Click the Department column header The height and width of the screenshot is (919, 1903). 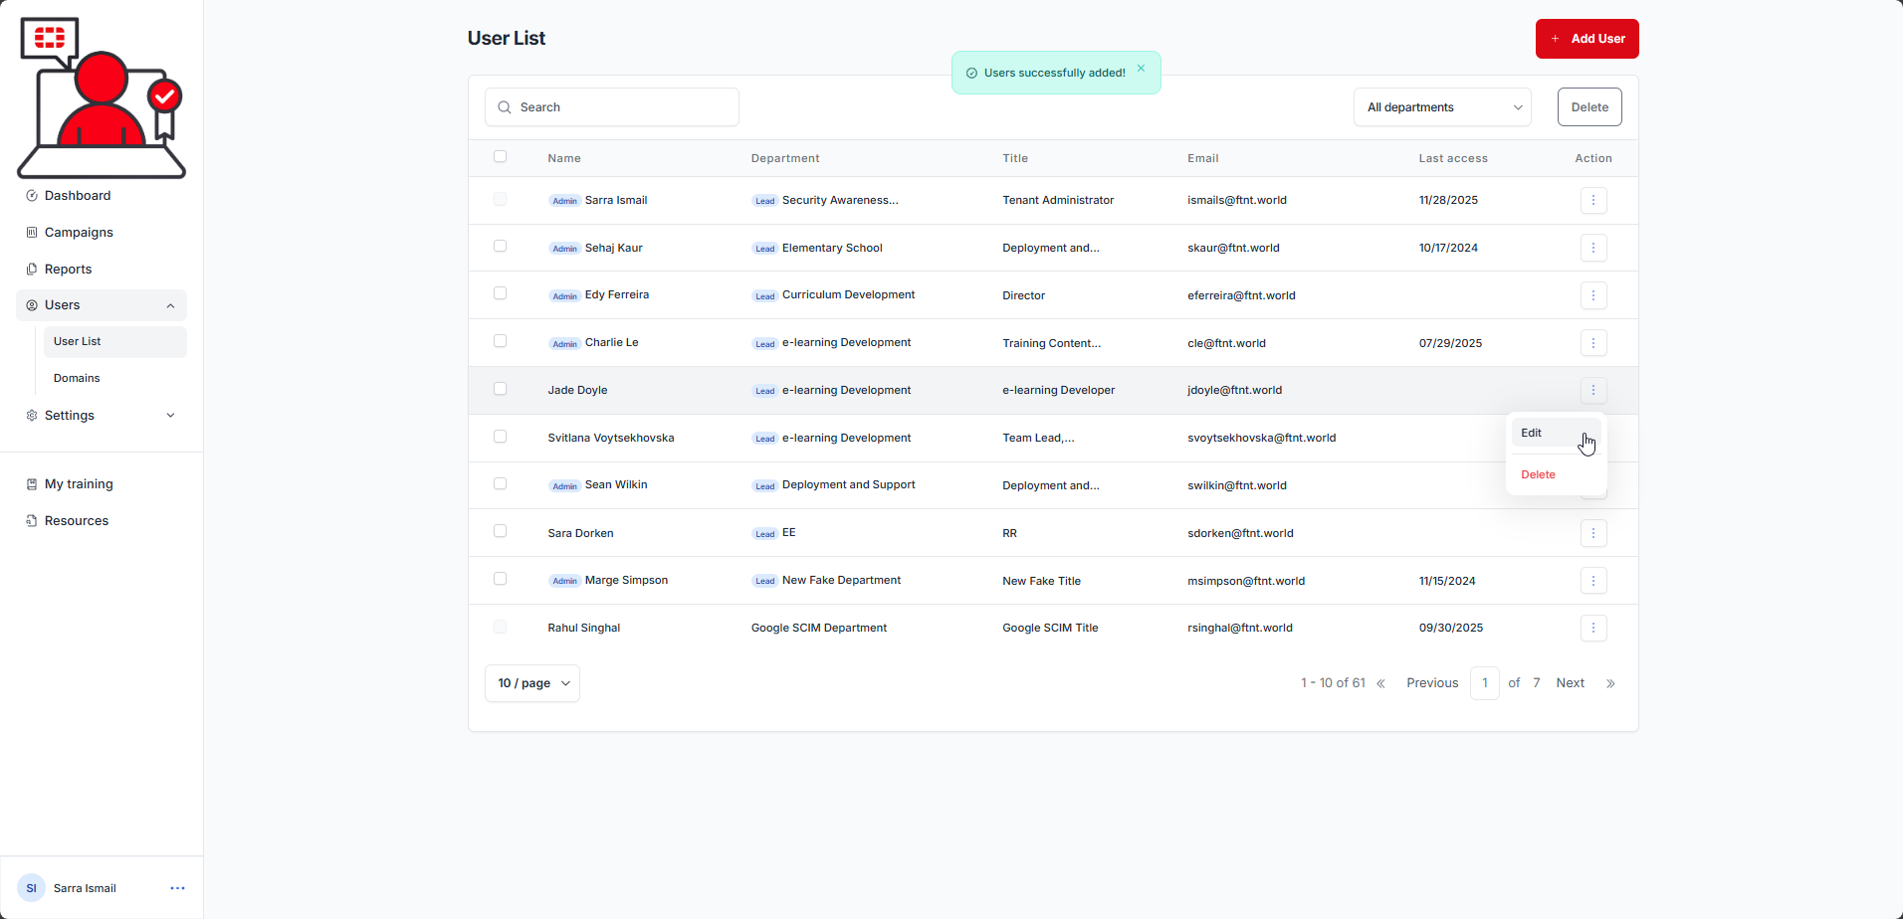785,158
